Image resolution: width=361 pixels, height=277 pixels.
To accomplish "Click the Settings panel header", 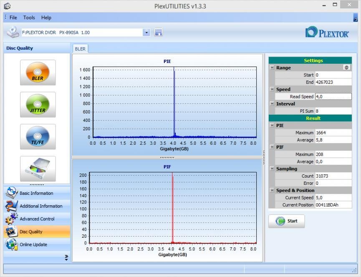I will [310, 60].
